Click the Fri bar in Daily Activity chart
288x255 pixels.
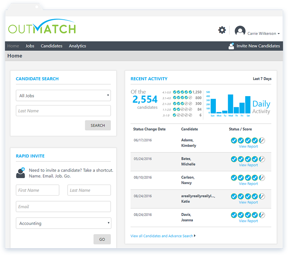pos(242,108)
